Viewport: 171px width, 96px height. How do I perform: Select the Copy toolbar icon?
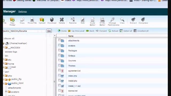(22, 21)
